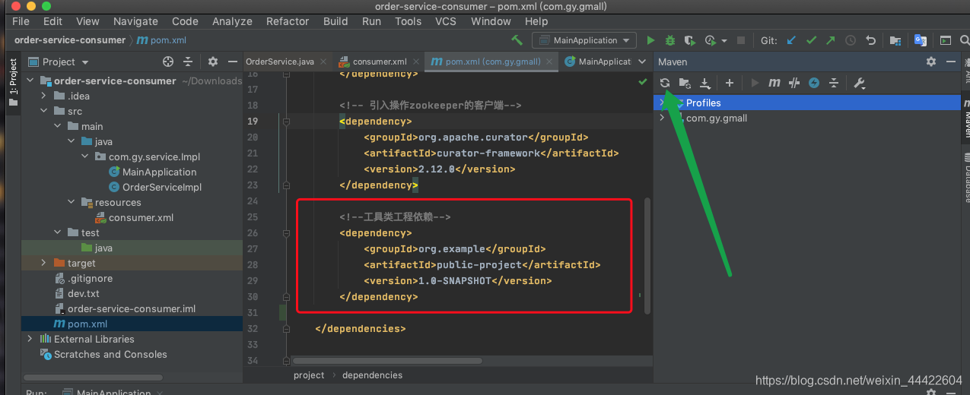Click Download Sources and Documentation Maven icon

click(705, 83)
